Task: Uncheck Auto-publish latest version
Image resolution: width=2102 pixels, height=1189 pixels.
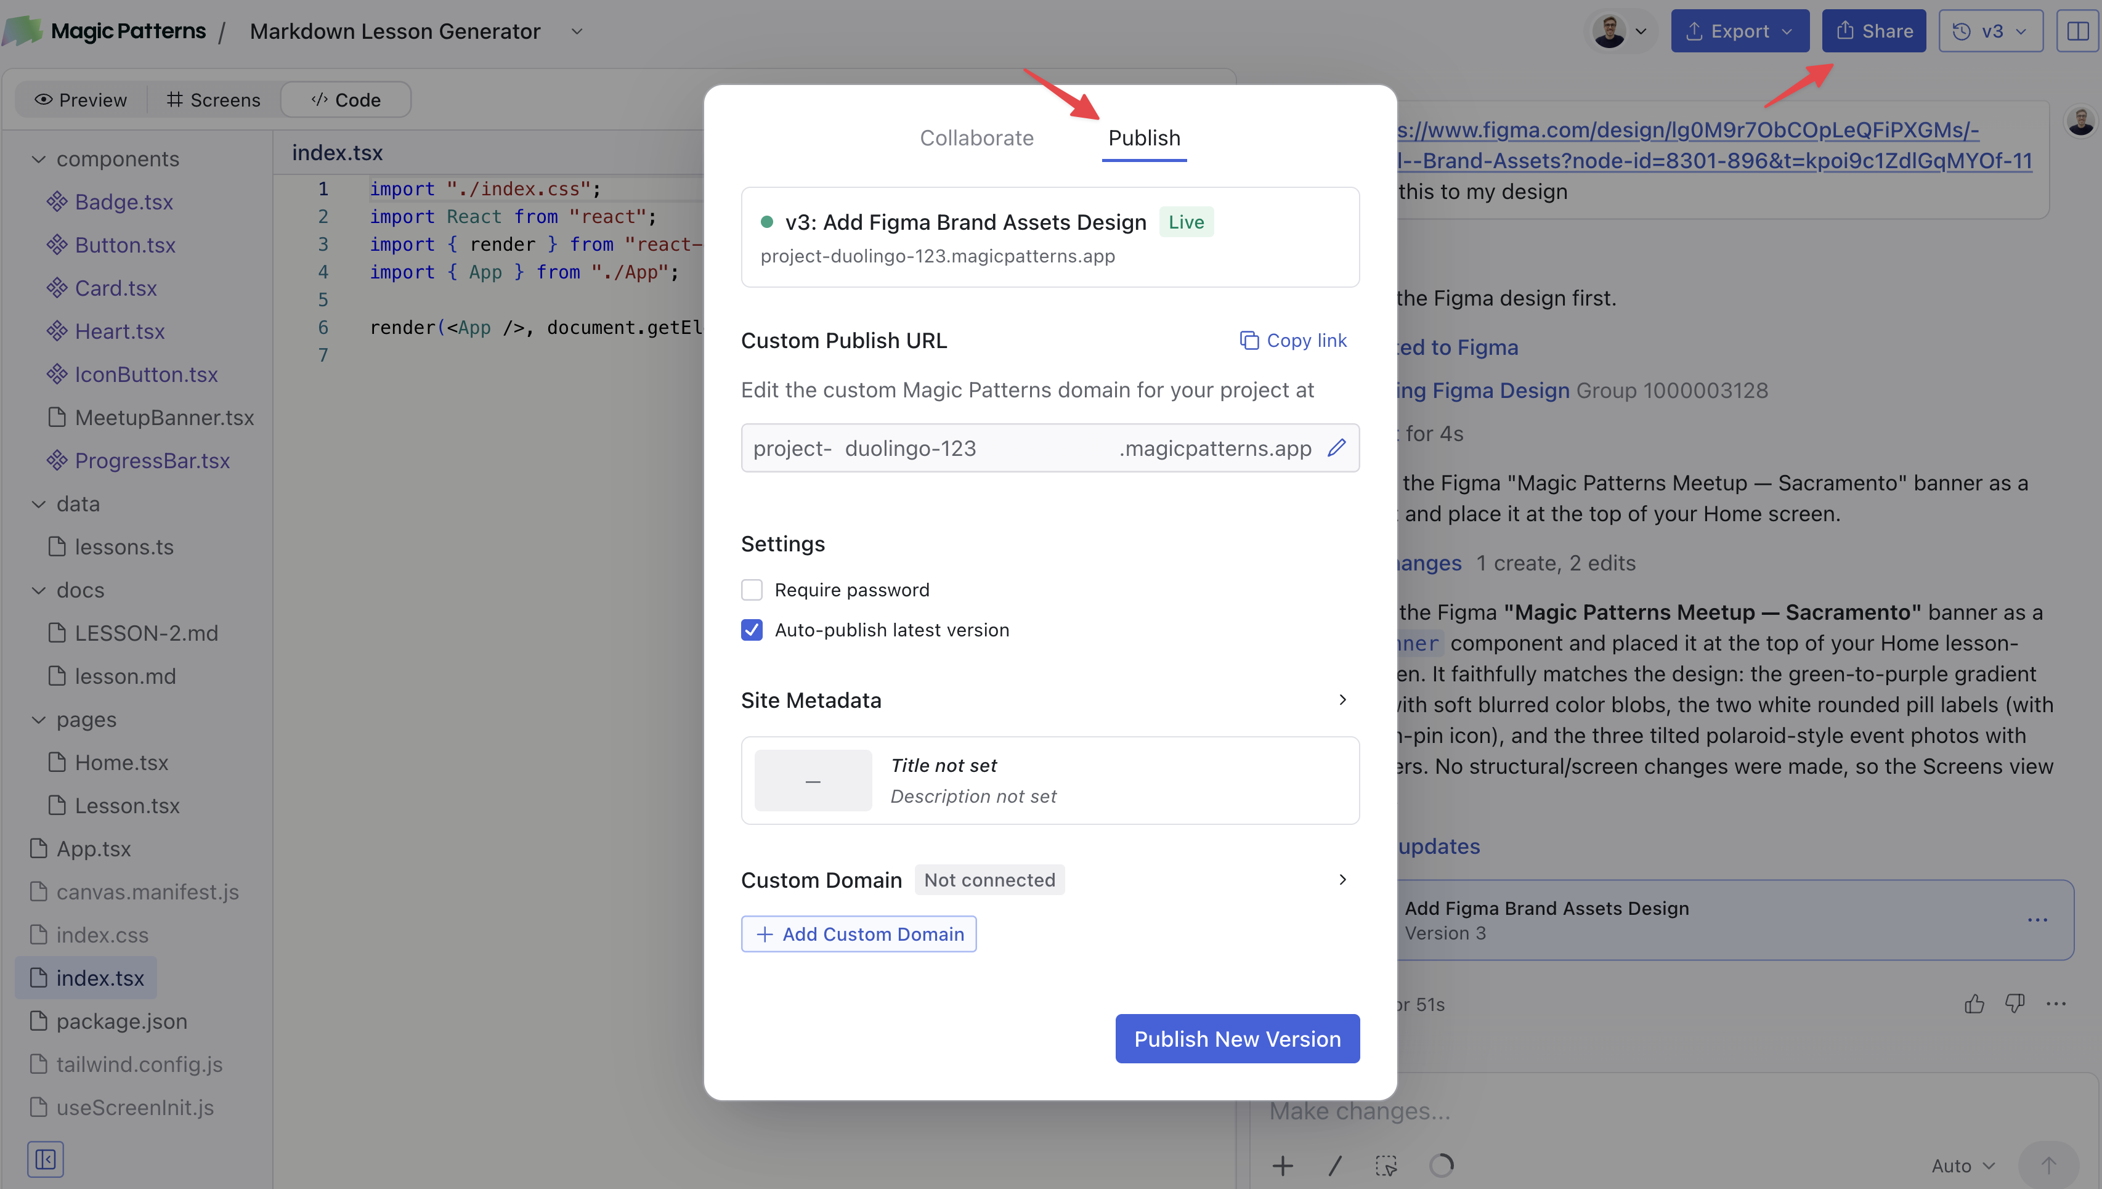Action: [x=752, y=630]
